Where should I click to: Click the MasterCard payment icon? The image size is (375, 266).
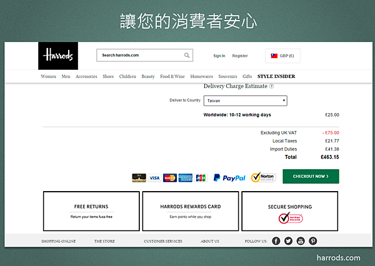click(170, 178)
